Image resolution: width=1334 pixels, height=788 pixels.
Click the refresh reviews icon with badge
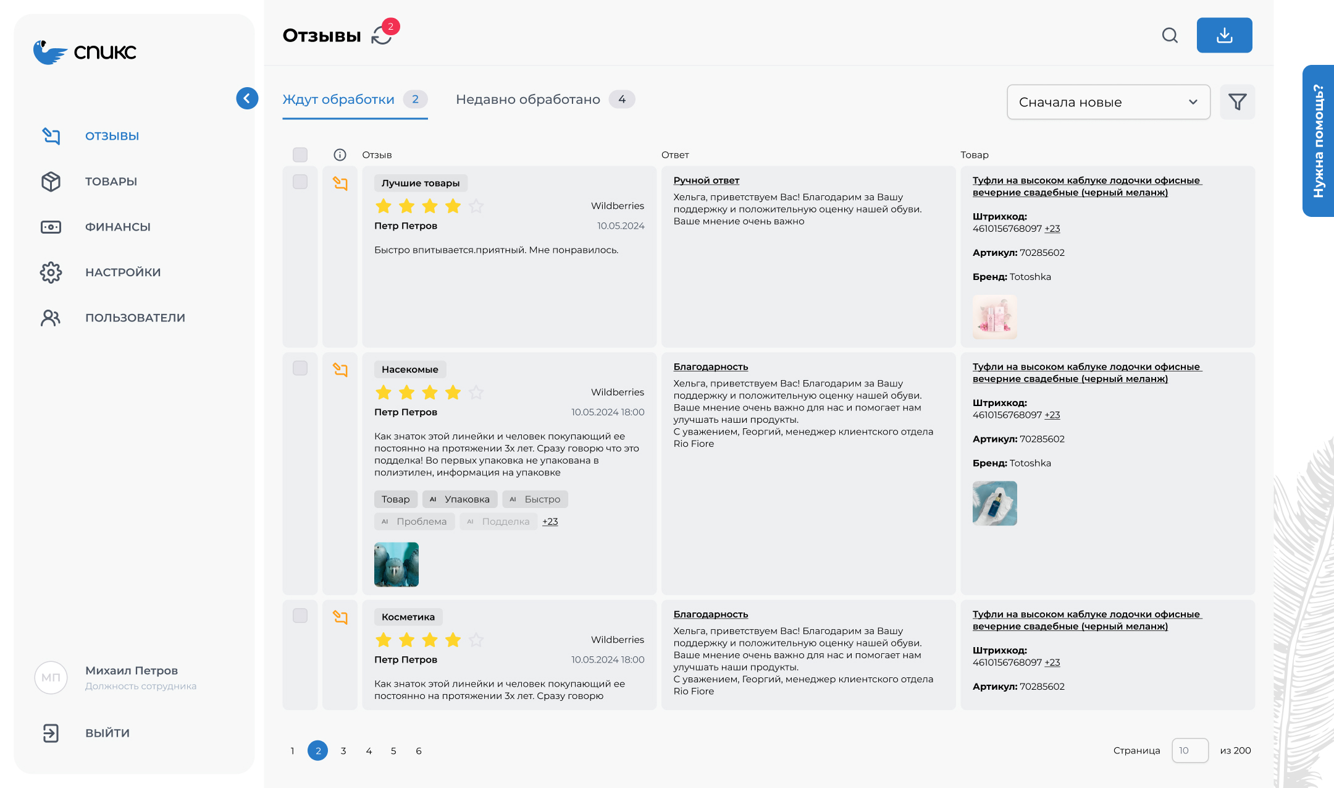[382, 35]
